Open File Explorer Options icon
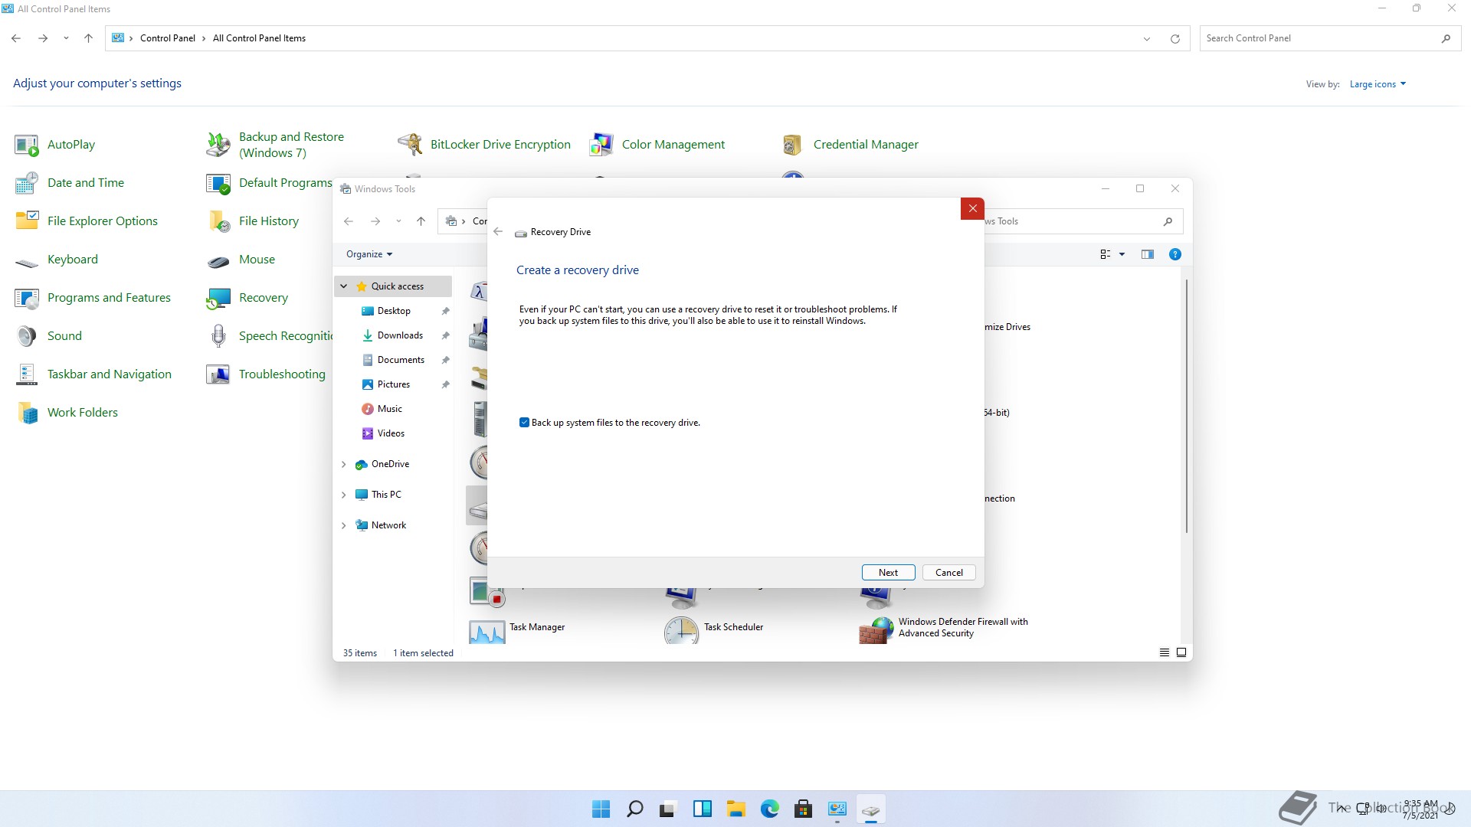Screen dimensions: 1471x827 tap(27, 221)
